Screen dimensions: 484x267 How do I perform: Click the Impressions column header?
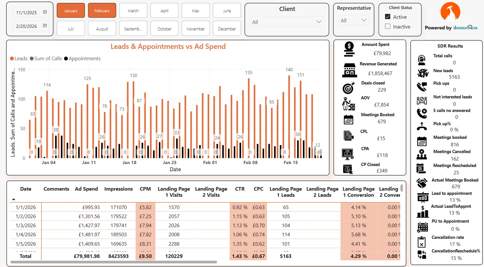[118, 189]
